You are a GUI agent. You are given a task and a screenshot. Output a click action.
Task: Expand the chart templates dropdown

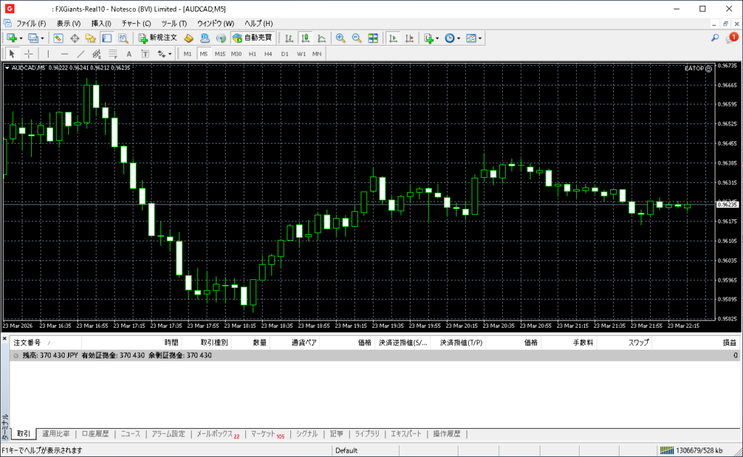(x=480, y=38)
